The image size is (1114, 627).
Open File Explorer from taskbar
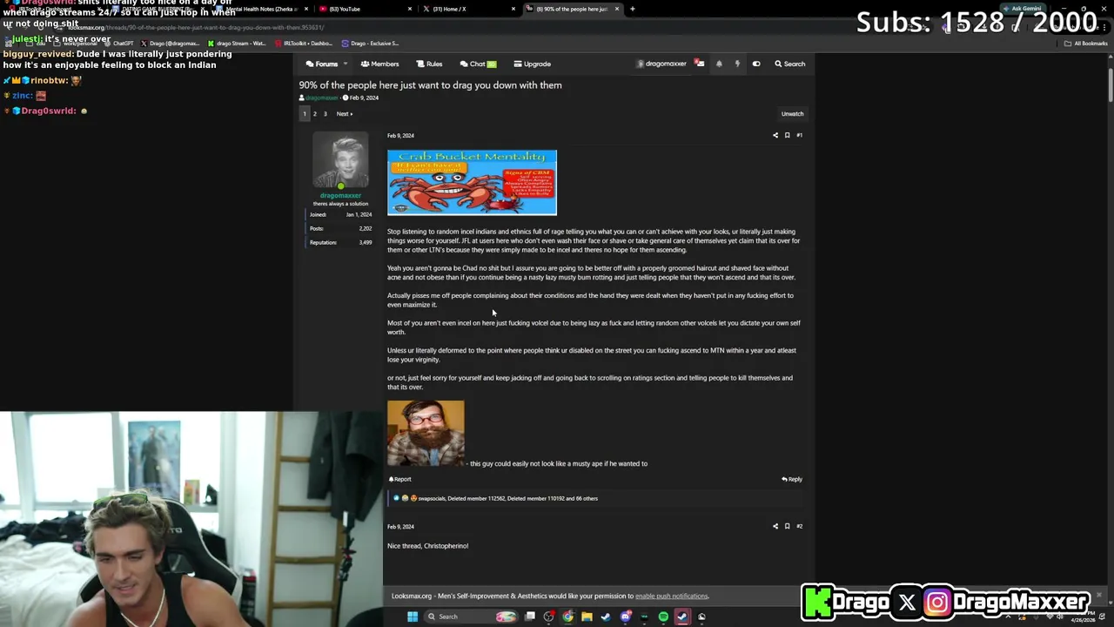(587, 617)
